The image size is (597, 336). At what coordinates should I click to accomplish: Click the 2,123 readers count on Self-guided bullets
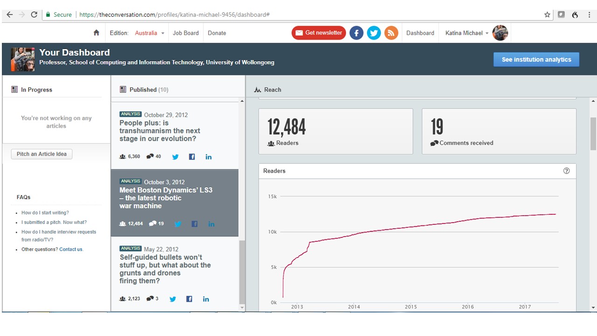tap(130, 299)
